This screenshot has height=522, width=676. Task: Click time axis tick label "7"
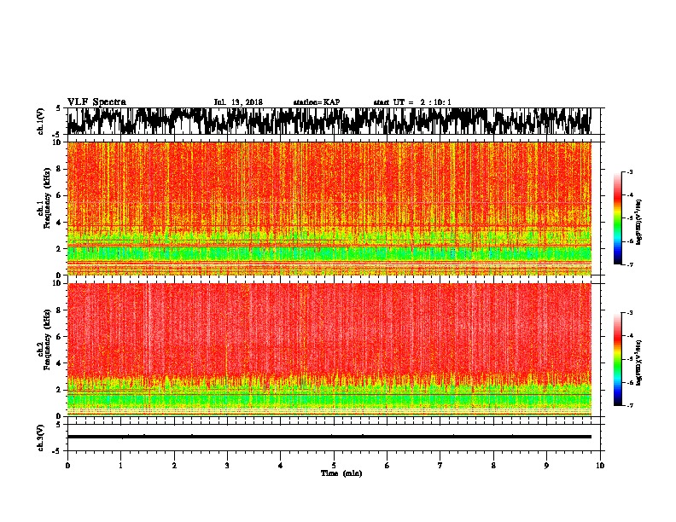(x=440, y=466)
